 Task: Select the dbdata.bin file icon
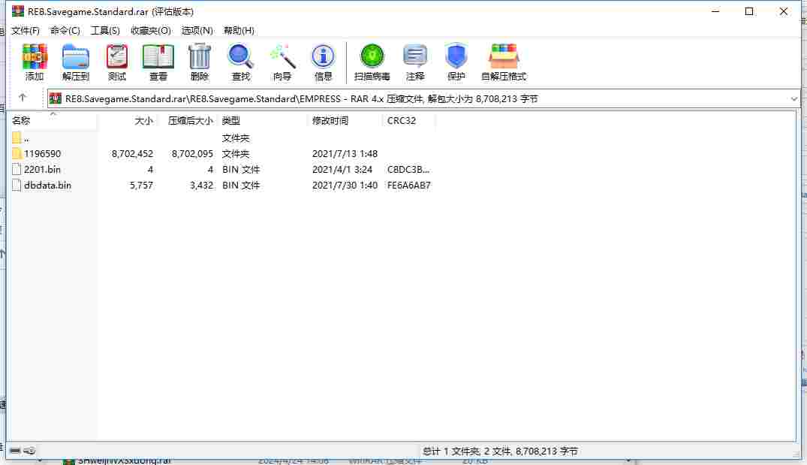pos(17,186)
